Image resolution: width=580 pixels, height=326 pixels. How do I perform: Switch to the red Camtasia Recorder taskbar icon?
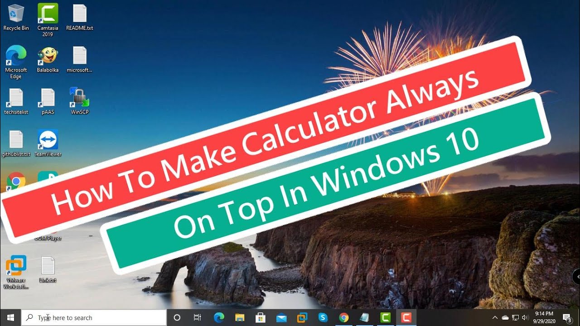[x=406, y=317]
